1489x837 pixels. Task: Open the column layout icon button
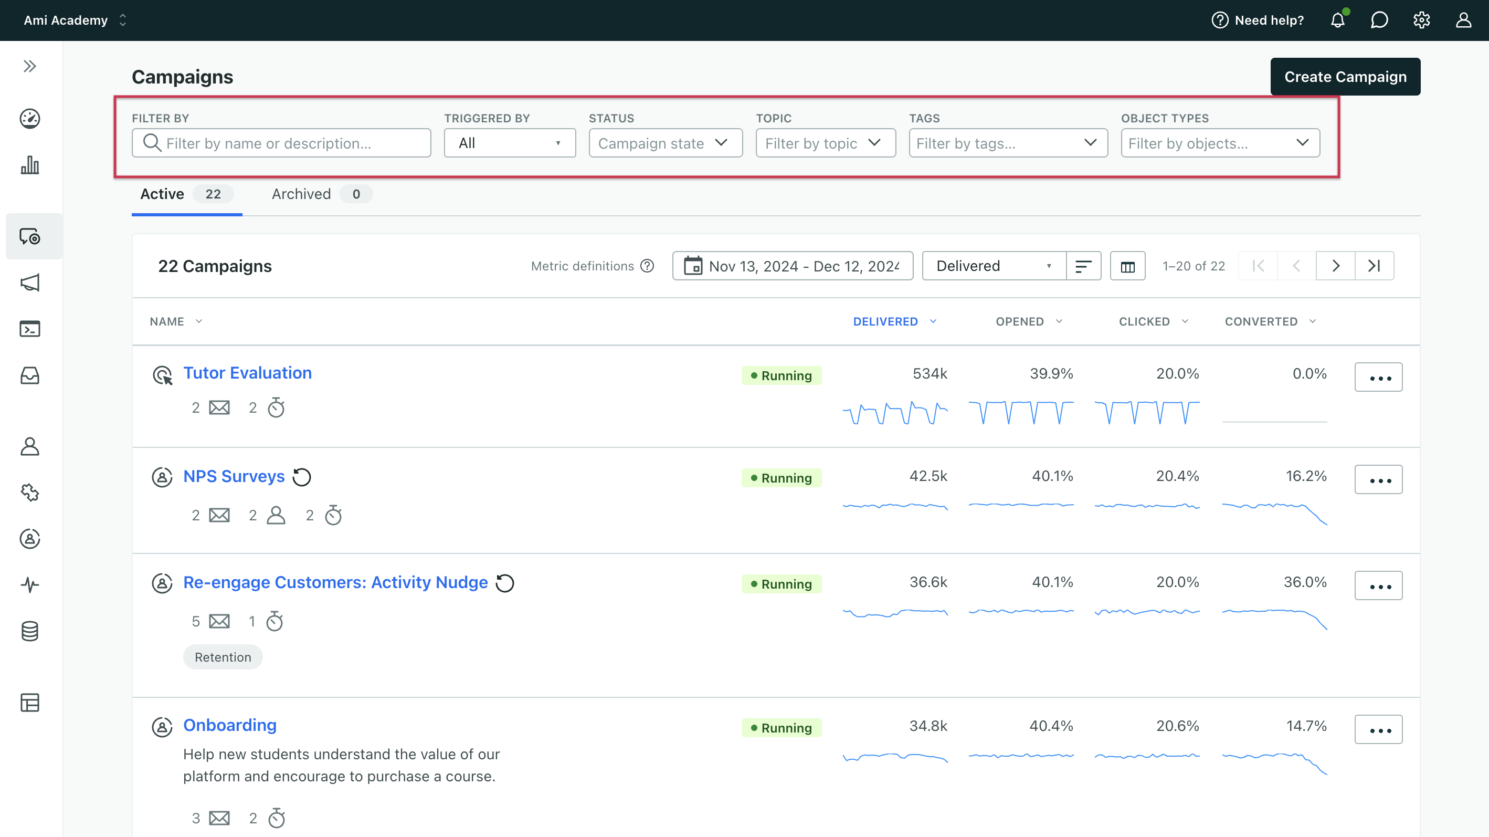tap(1127, 266)
